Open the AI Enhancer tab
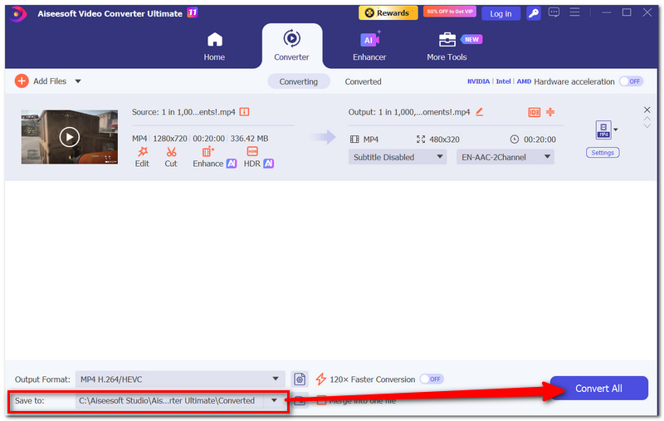The height and width of the screenshot is (421, 664). pyautogui.click(x=369, y=47)
